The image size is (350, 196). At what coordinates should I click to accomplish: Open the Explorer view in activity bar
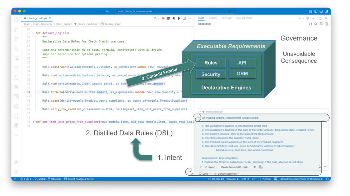coord(16,19)
